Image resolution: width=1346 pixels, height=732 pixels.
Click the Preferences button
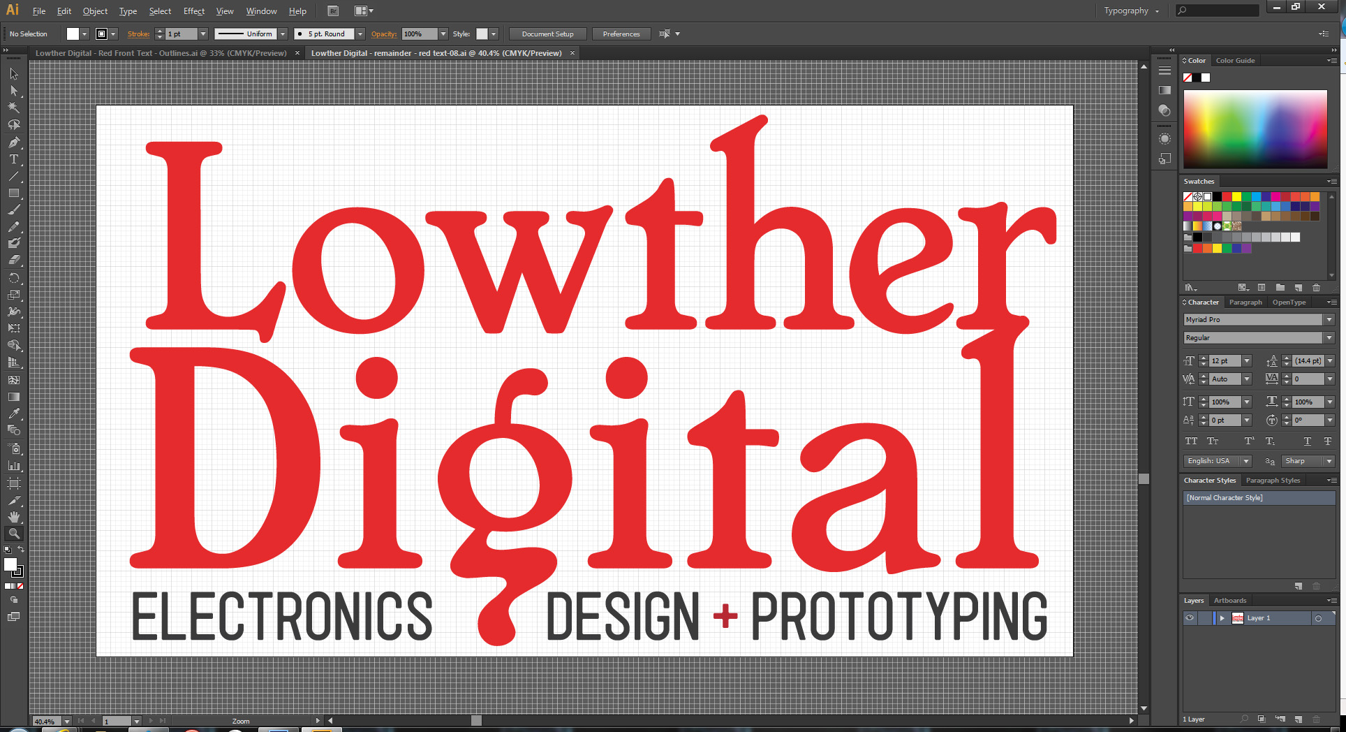[621, 34]
